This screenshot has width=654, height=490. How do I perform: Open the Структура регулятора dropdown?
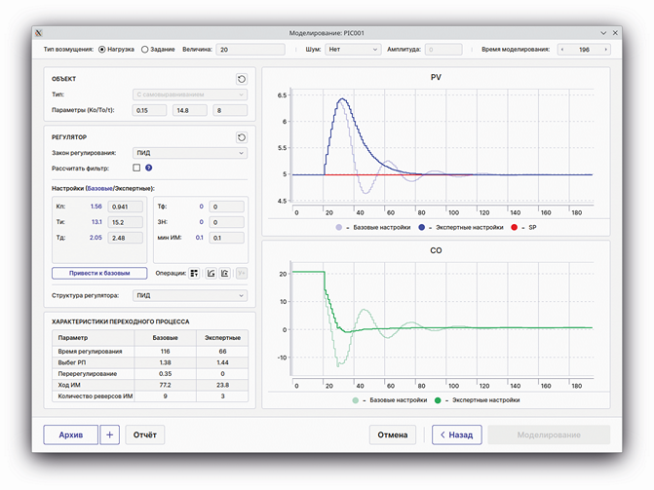tap(189, 295)
